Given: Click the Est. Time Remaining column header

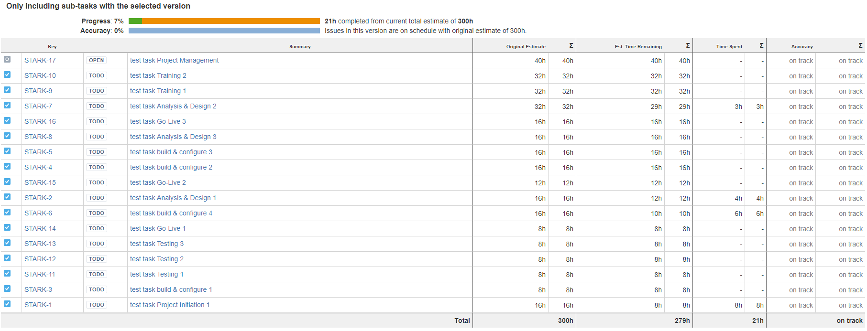Looking at the screenshot, I should coord(638,47).
